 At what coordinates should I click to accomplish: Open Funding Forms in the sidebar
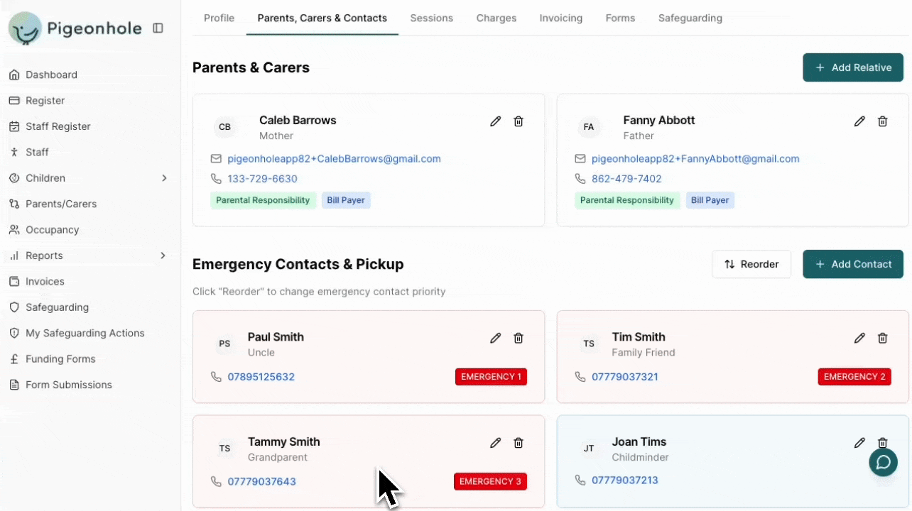point(60,359)
